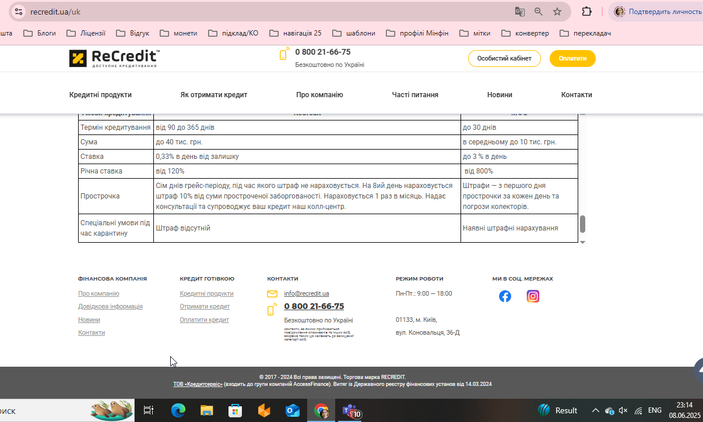Click the profile avatar icon
703x422 pixels.
coord(620,12)
